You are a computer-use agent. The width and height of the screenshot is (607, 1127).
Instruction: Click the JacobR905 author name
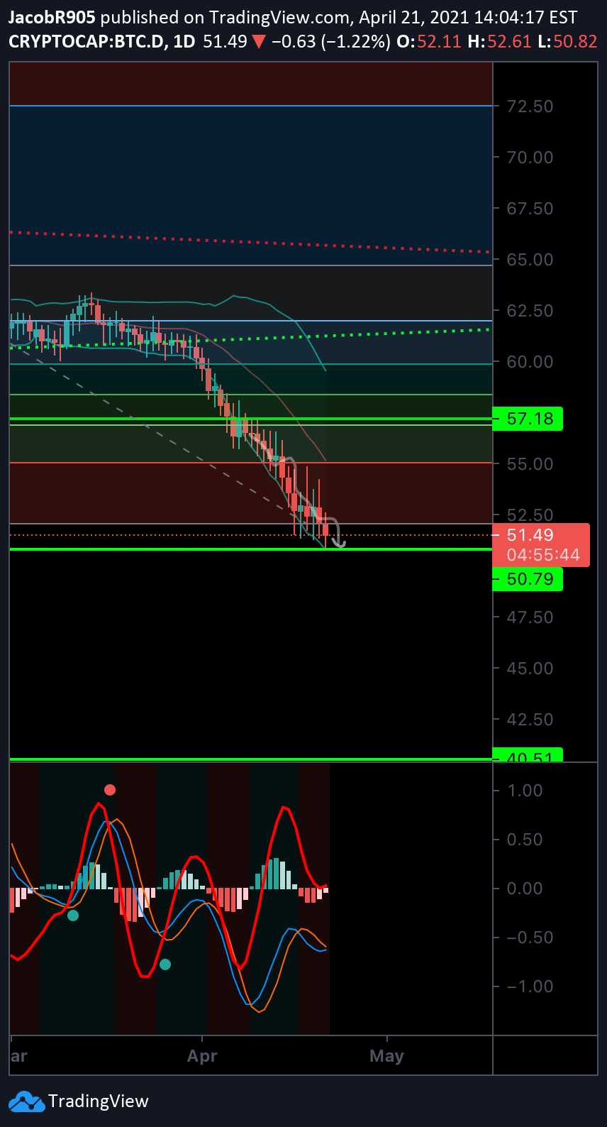pyautogui.click(x=52, y=17)
